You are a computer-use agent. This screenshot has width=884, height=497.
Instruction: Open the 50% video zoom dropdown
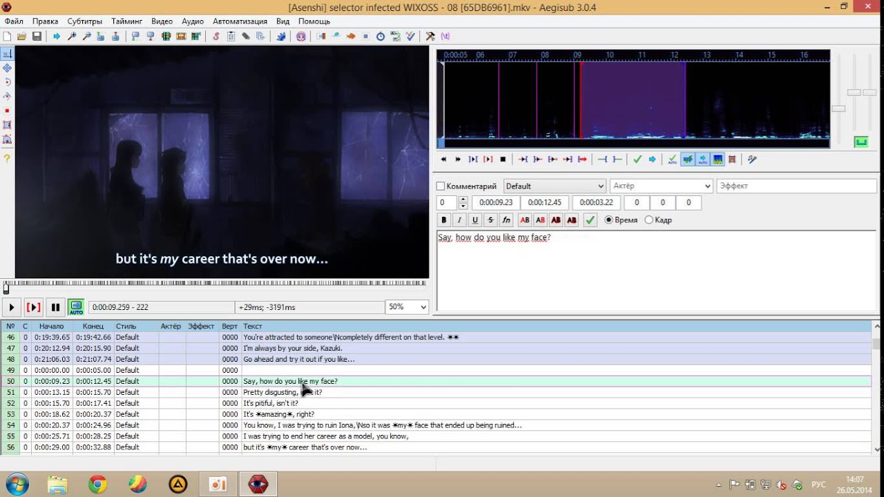(x=407, y=307)
